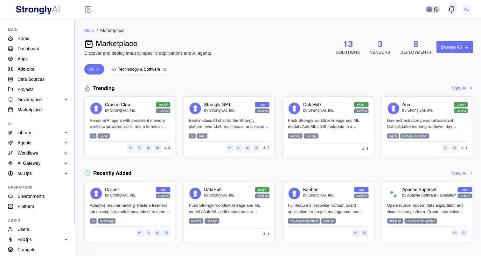Click the brain icon on CrusherClaw card
The width and height of the screenshot is (481, 256).
pos(149,148)
